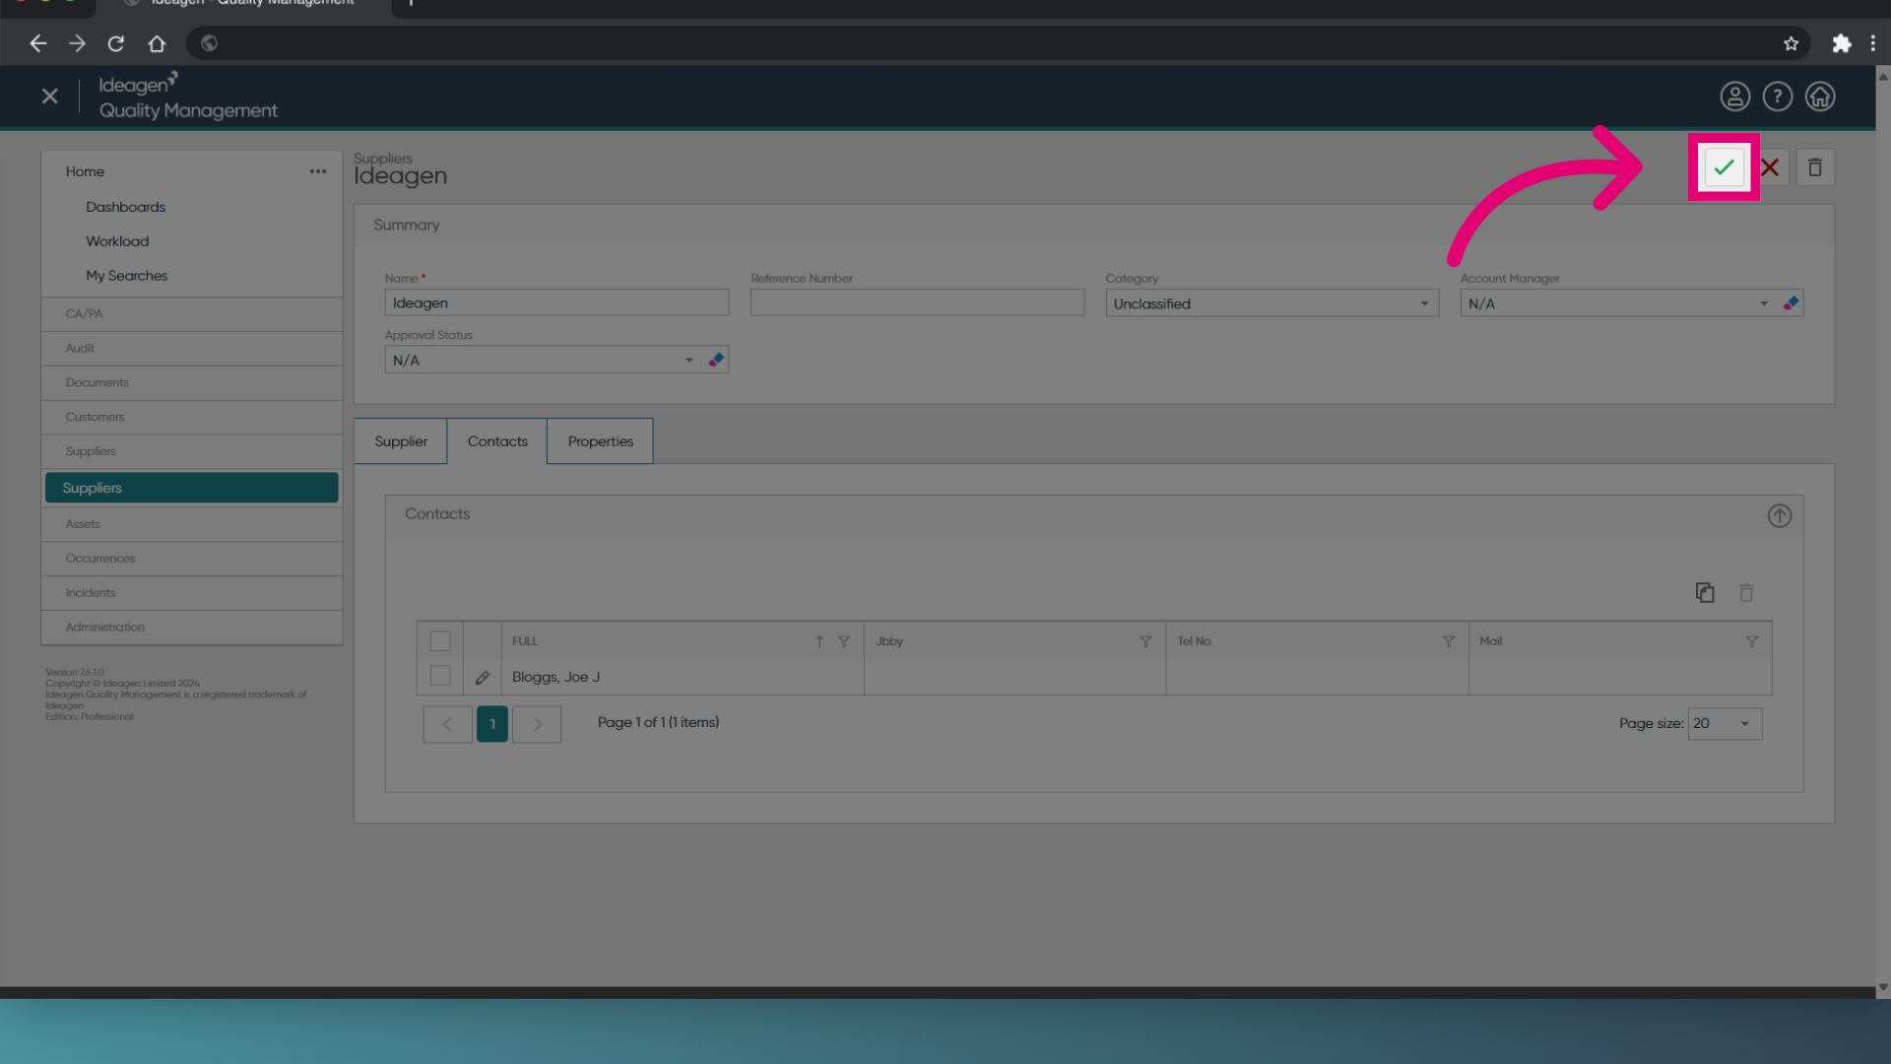Sort the FULL column ascending arrow
Image resolution: width=1891 pixels, height=1064 pixels.
click(818, 641)
